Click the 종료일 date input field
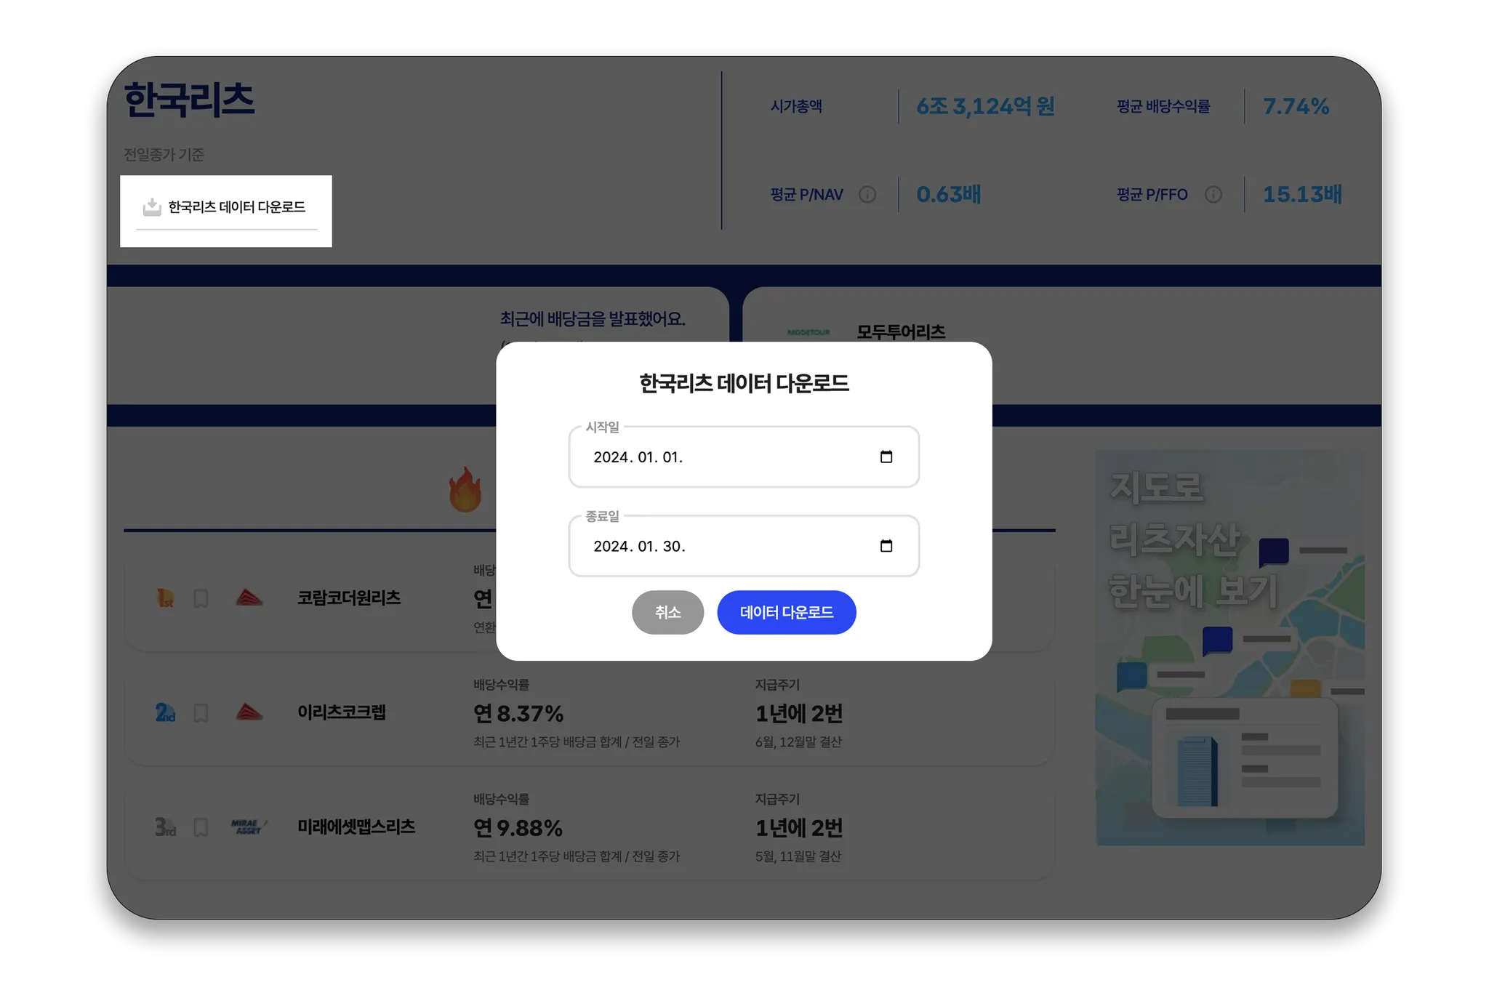The width and height of the screenshot is (1489, 993). pyautogui.click(x=727, y=547)
